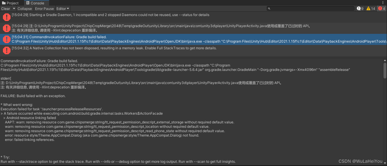The width and height of the screenshot is (387, 166).
Task: Toggle warning messages filter showing 14
Action: 371,9
